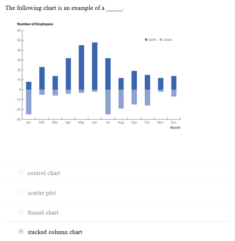
Task: Choose the "scatter plot" radio option
Action: [x=21, y=192]
